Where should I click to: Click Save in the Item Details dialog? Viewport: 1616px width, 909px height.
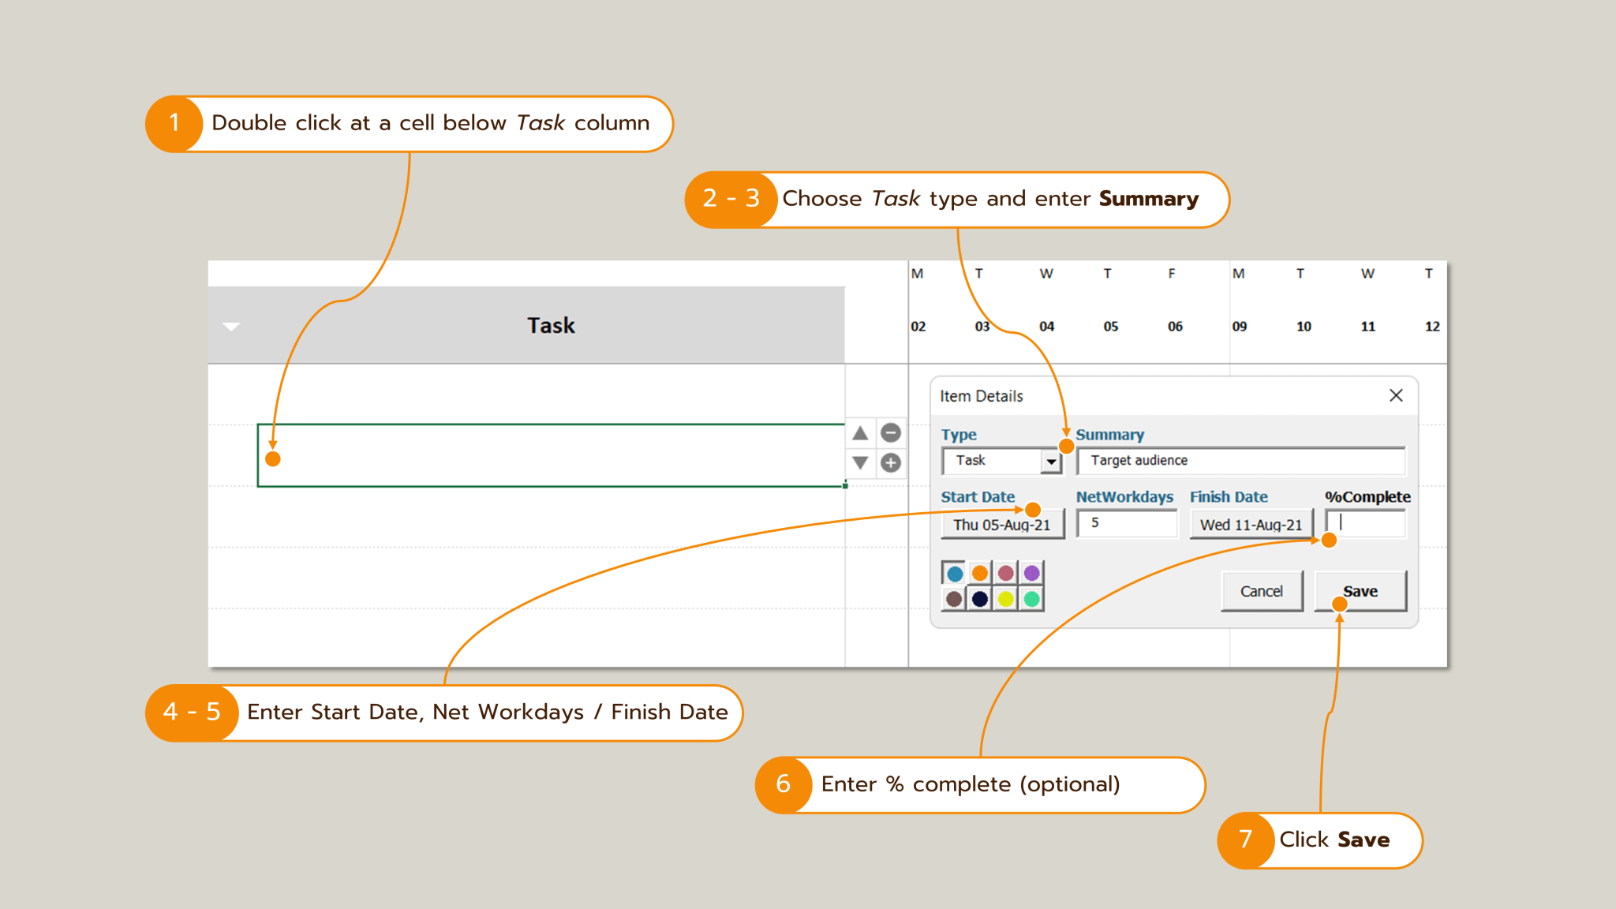tap(1360, 590)
